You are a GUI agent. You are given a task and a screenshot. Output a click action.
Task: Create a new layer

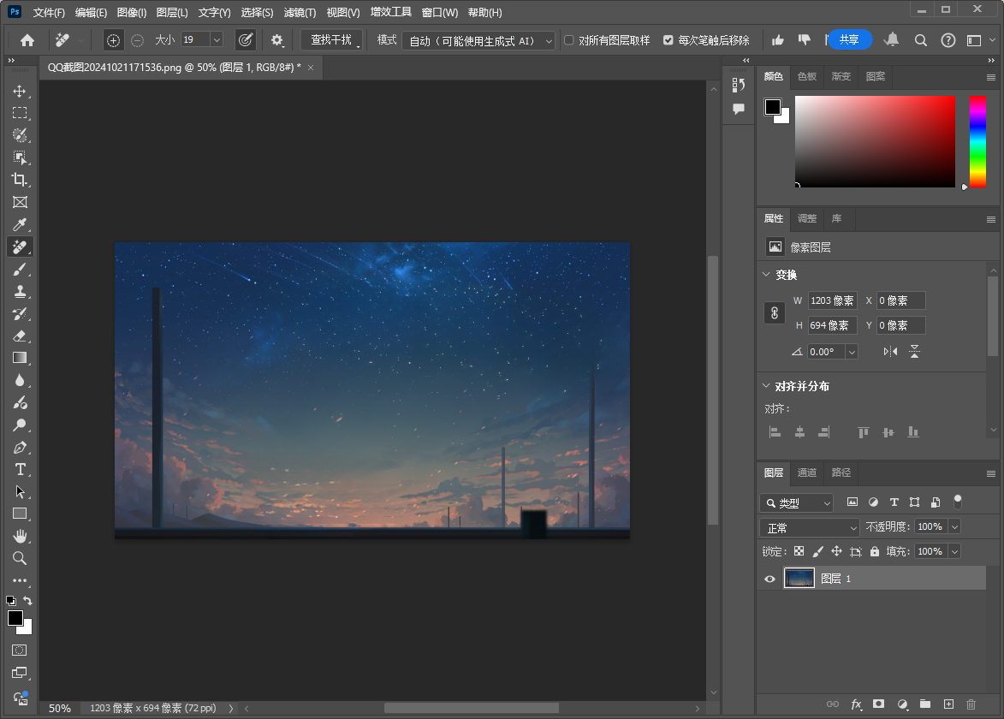pyautogui.click(x=948, y=704)
